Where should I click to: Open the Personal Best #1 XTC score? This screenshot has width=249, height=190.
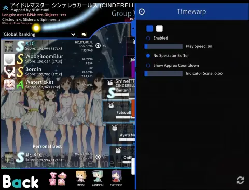(x=48, y=158)
